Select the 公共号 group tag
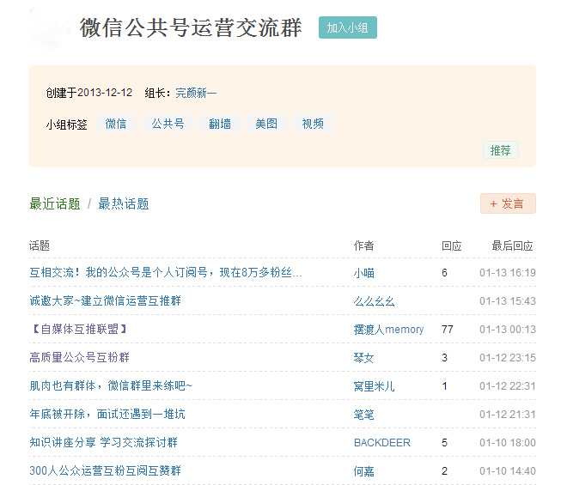The image size is (561, 485). click(168, 124)
